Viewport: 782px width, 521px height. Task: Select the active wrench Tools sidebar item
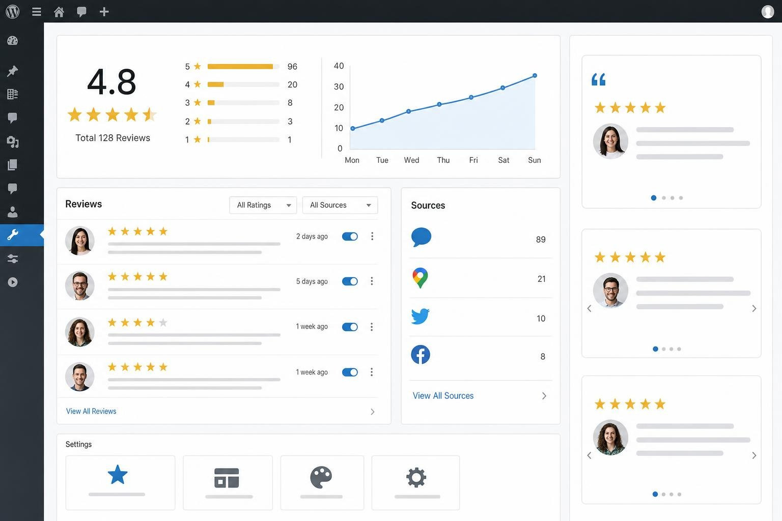(22, 235)
